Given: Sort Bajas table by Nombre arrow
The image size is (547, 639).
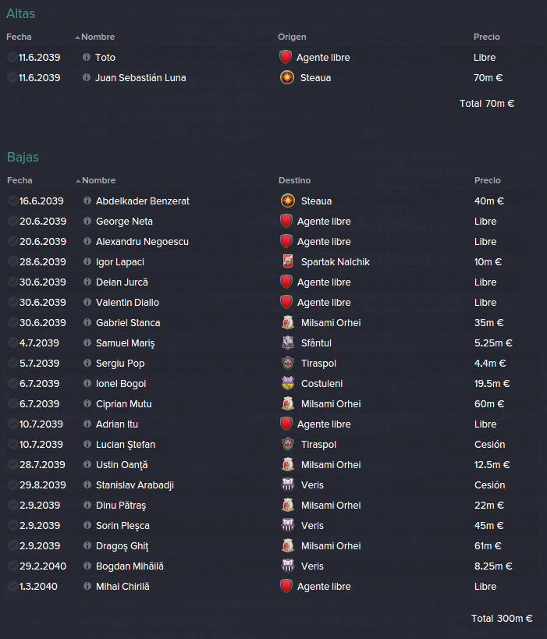Looking at the screenshot, I should (78, 181).
